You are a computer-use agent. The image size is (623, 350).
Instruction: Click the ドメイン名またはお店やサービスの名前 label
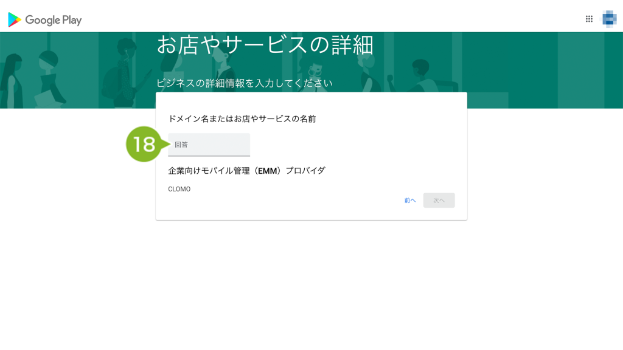pyautogui.click(x=242, y=118)
